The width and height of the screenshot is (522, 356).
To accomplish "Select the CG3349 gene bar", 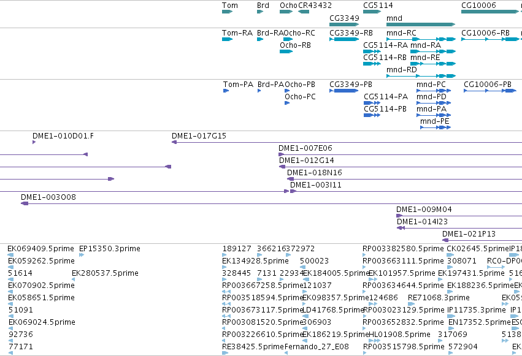I will tap(344, 25).
